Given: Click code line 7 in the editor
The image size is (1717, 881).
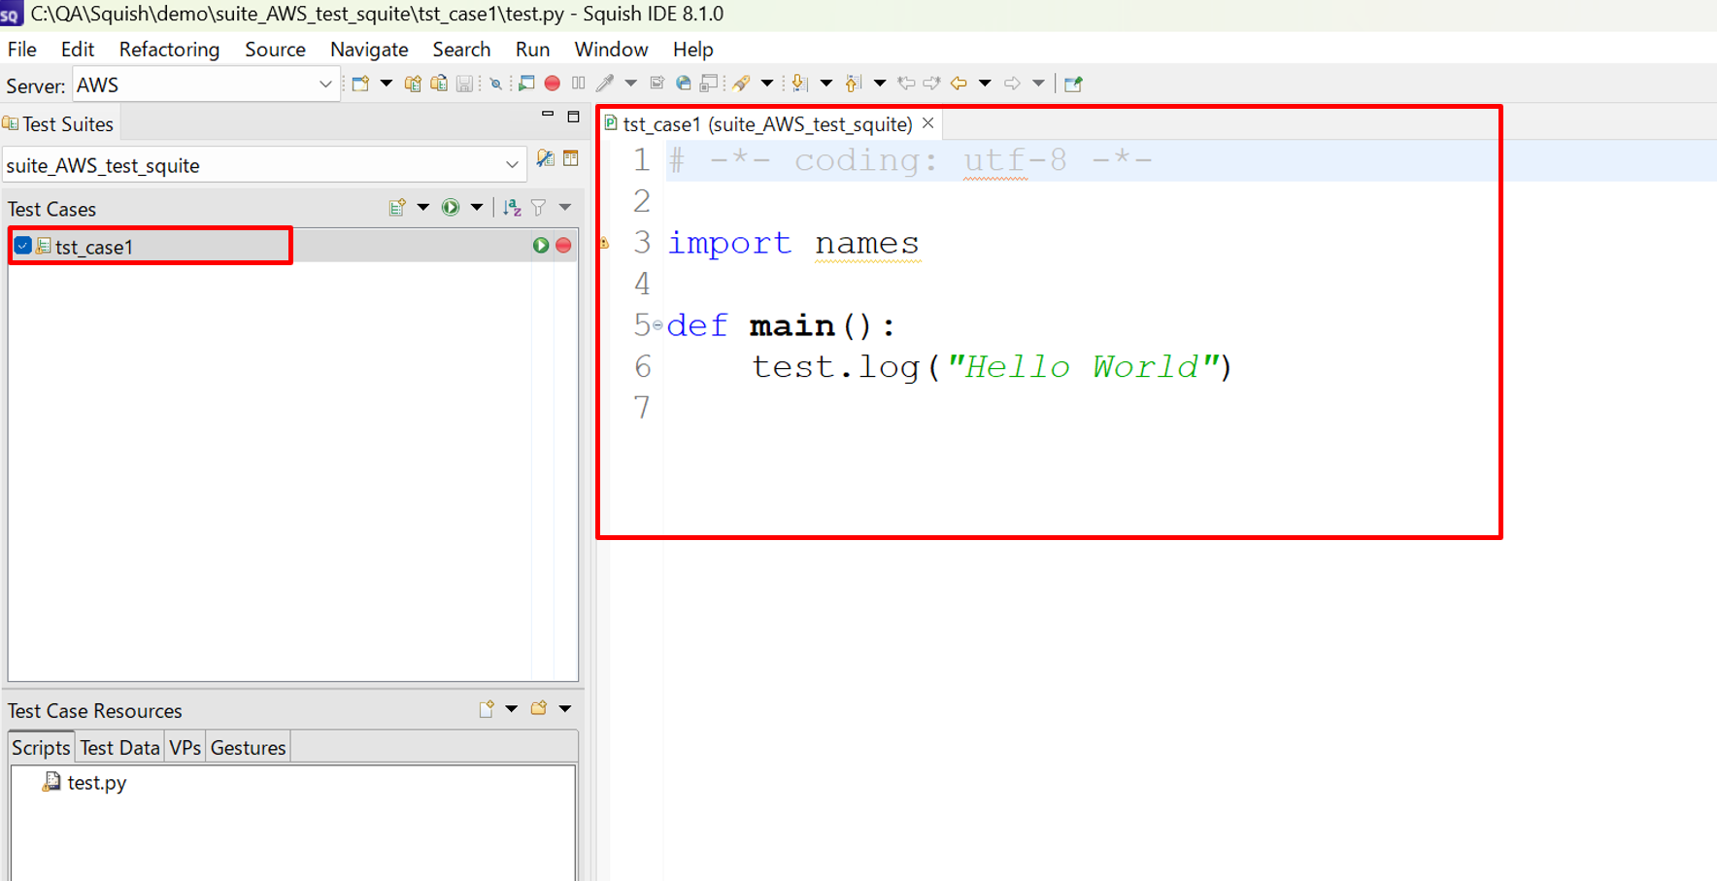Looking at the screenshot, I should [x=874, y=408].
